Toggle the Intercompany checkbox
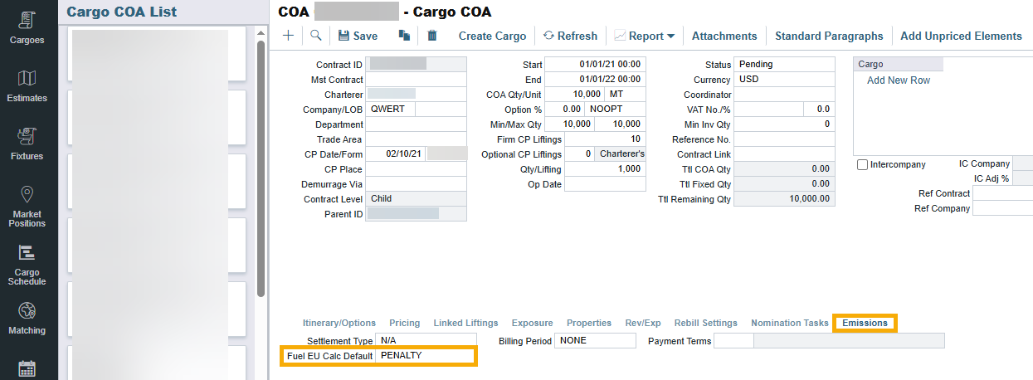Screen dimensions: 1033x380 coord(863,165)
